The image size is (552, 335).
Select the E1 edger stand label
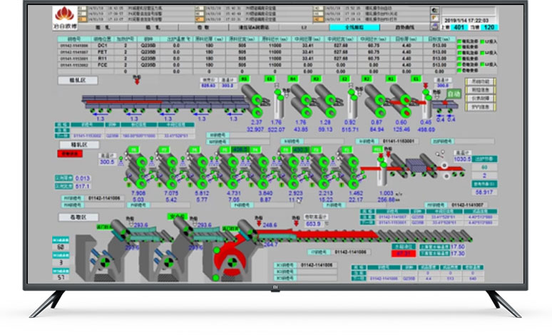point(416,79)
